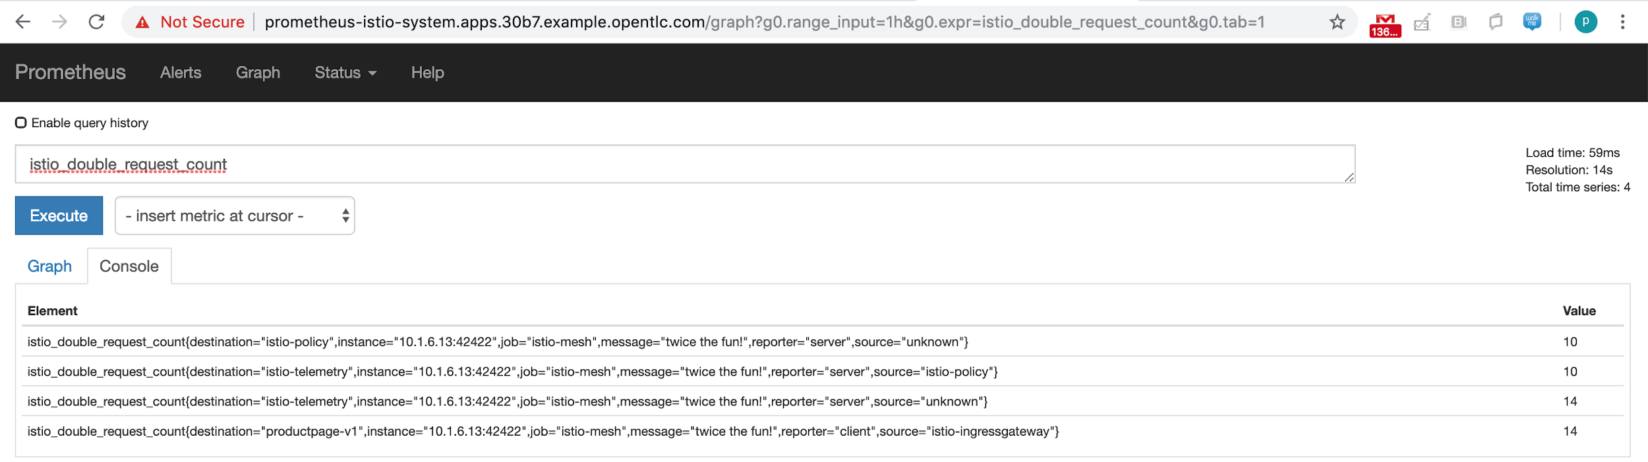Click into the query expression input field
This screenshot has width=1648, height=462.
684,164
